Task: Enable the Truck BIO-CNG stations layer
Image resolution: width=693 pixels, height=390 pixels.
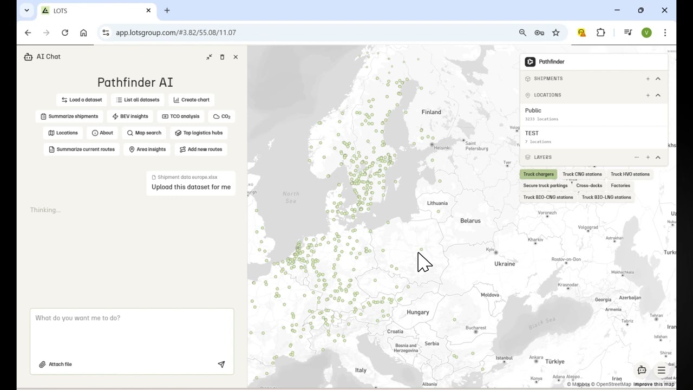Action: click(x=548, y=197)
